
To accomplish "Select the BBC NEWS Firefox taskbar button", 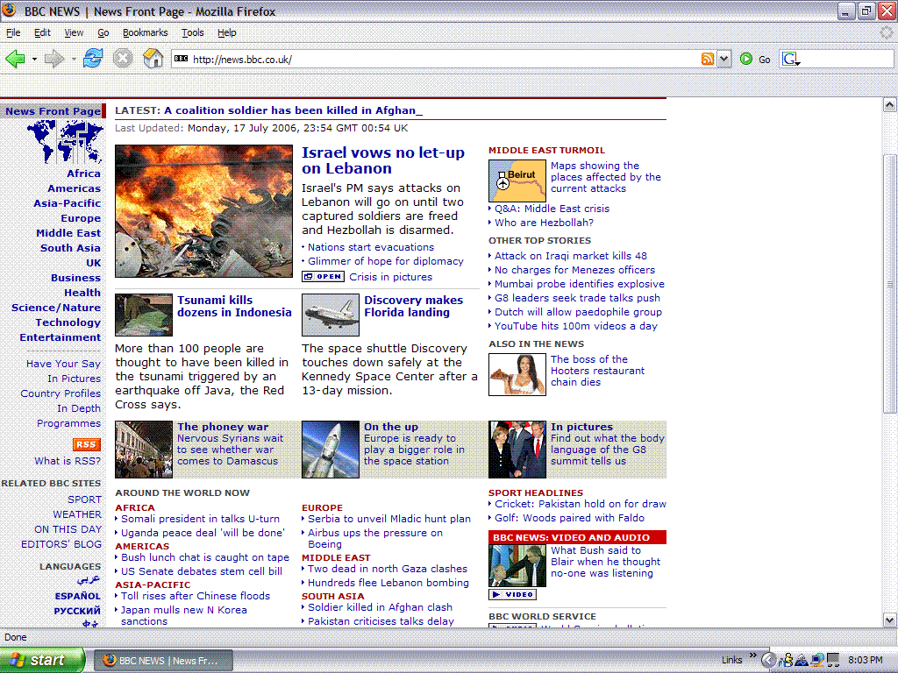I will pyautogui.click(x=163, y=661).
